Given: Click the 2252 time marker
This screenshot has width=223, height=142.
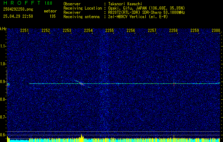Looking at the screenshot, I should pyautogui.click(x=46, y=30).
